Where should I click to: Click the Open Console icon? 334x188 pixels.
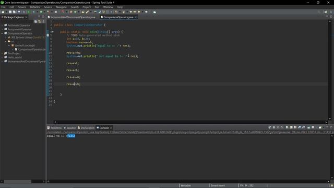point(320,127)
